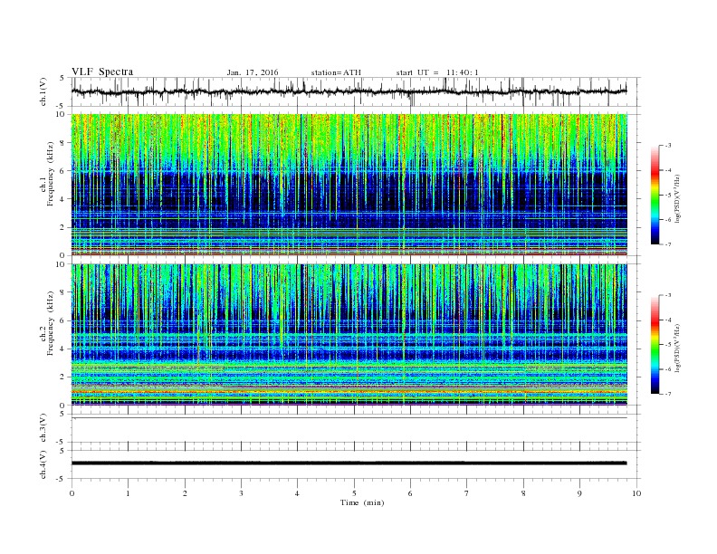This screenshot has width=717, height=554.
Task: Click the ch.1 "Frequency (kHz)" axis label
Action: (50, 174)
